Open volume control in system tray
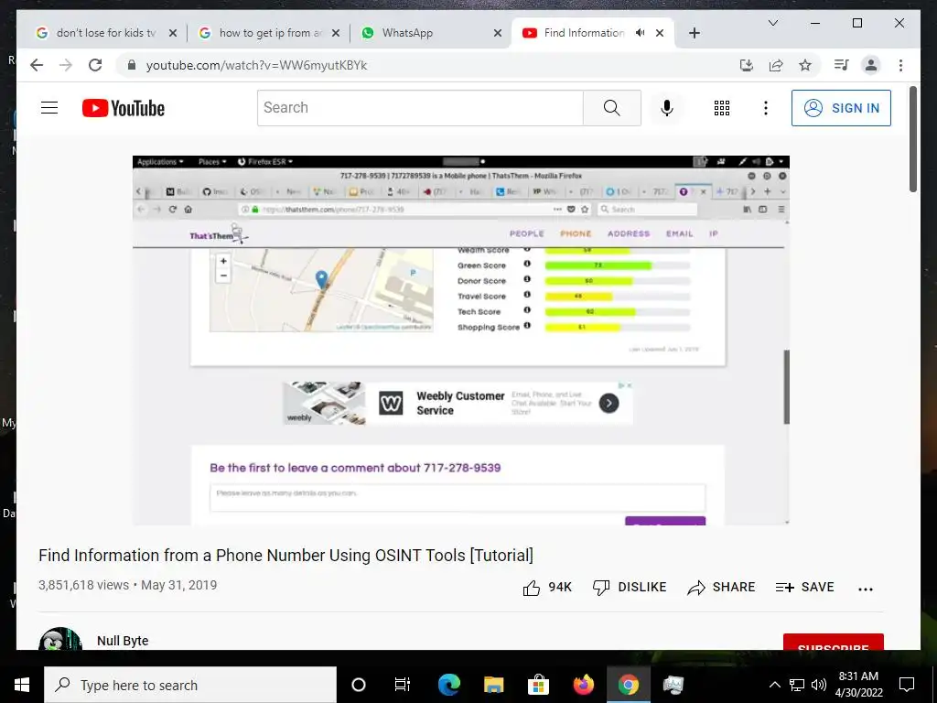 coord(819,685)
